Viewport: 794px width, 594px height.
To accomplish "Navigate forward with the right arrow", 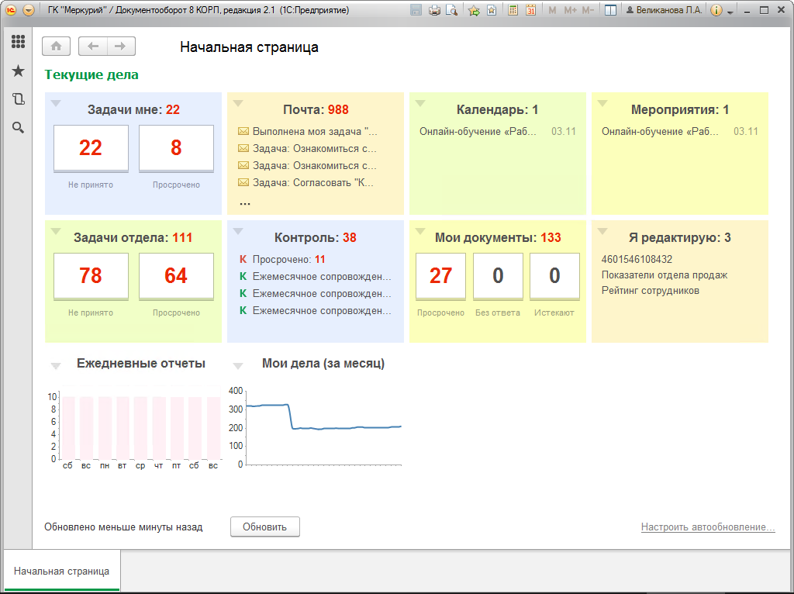I will tap(120, 47).
